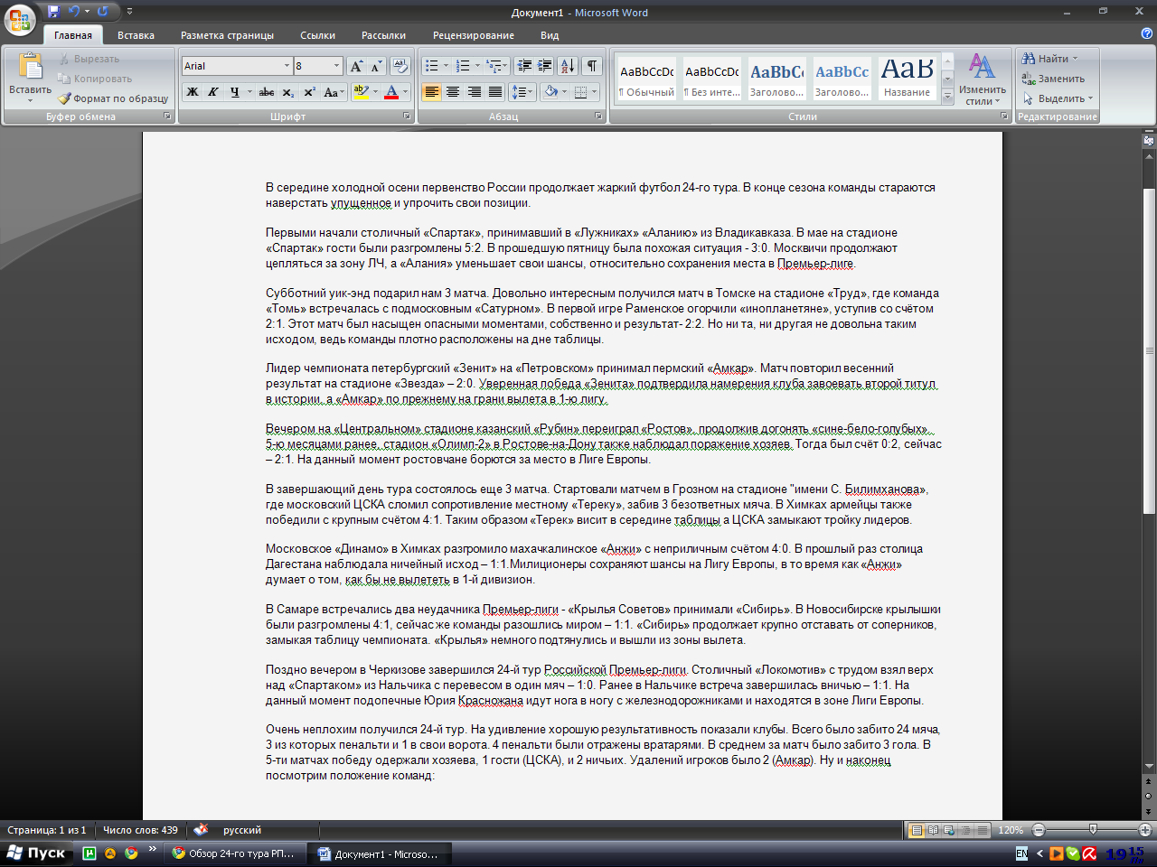Viewport: 1157px width, 867px height.
Task: Open the Рецензирование tab
Action: [473, 35]
